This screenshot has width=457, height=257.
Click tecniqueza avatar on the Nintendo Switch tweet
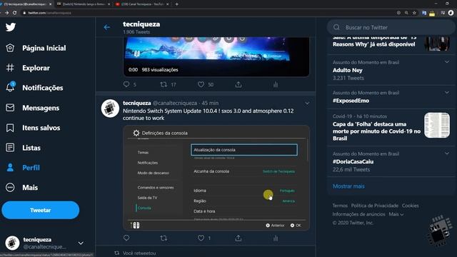coord(110,109)
